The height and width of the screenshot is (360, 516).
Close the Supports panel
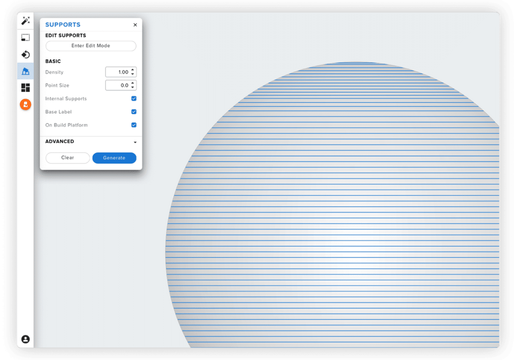(135, 25)
